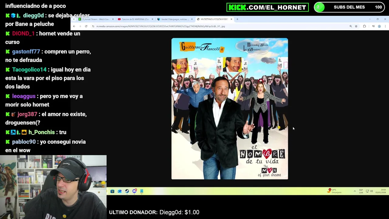Open the weather widget showing 24°C
This screenshot has width=389, height=219.
coord(335,191)
